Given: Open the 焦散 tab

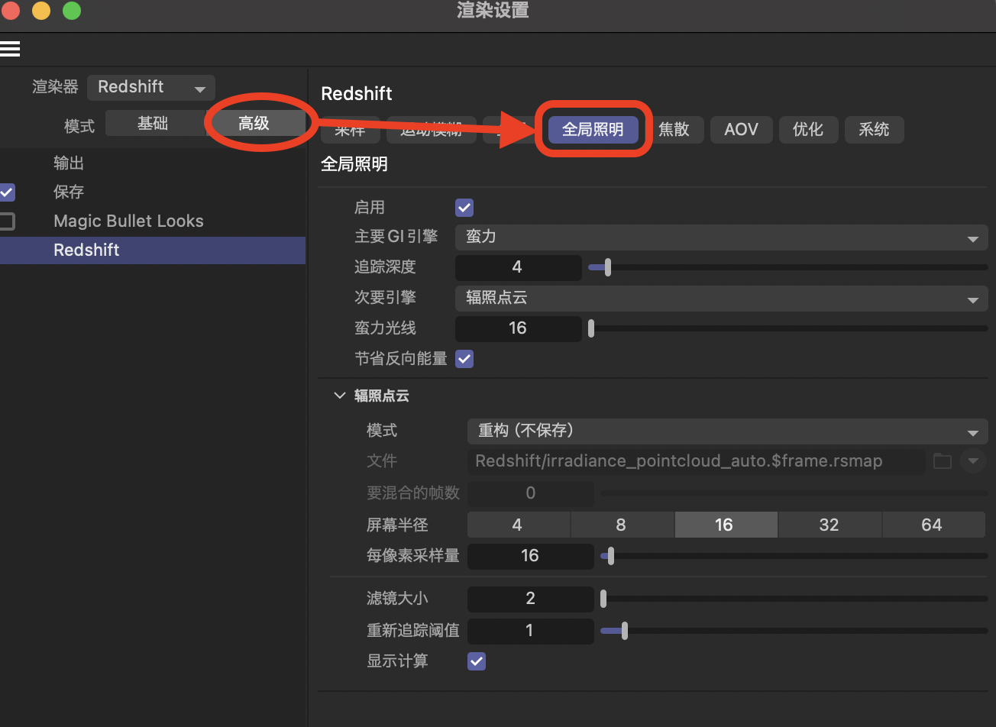Looking at the screenshot, I should (674, 130).
